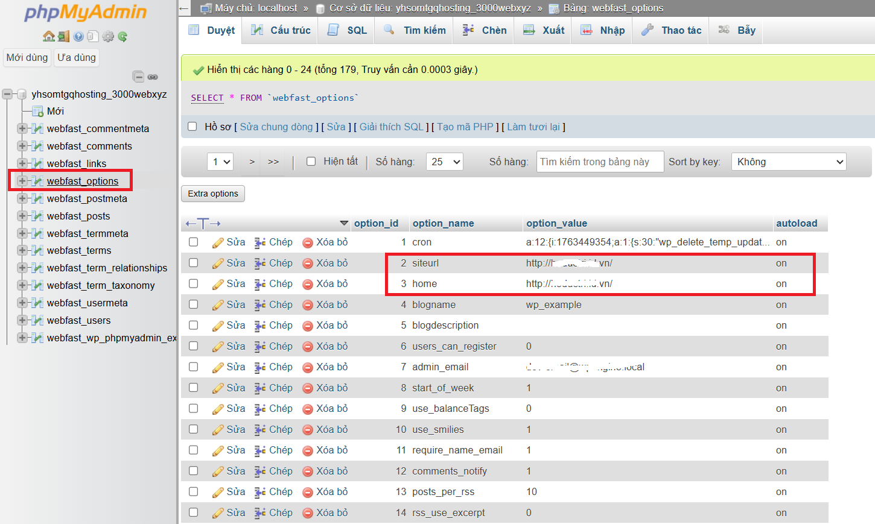Click copy icon in start_of_week row
This screenshot has width=875, height=524.
click(x=260, y=388)
